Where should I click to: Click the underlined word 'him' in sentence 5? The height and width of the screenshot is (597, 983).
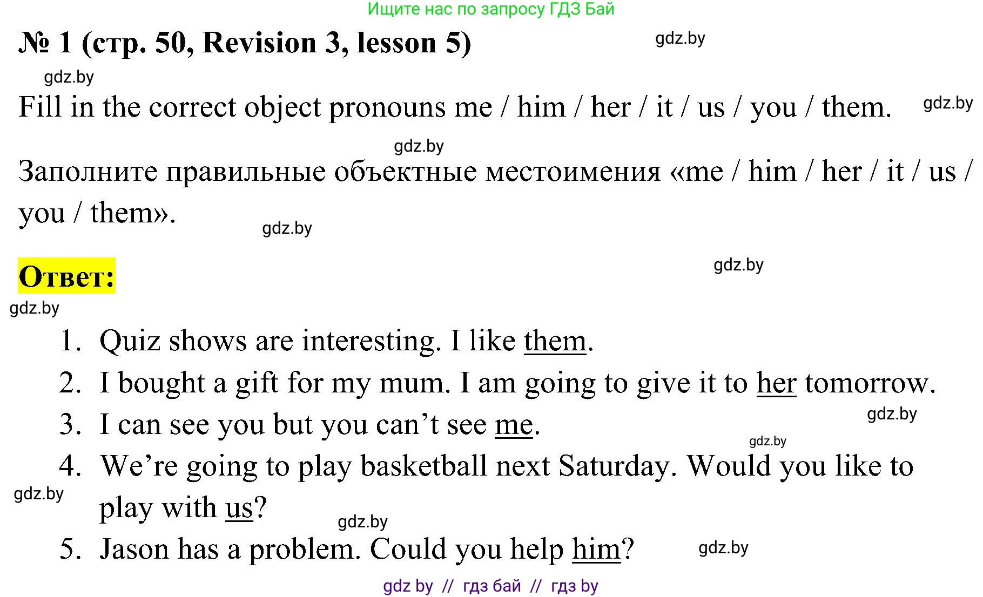click(x=596, y=549)
